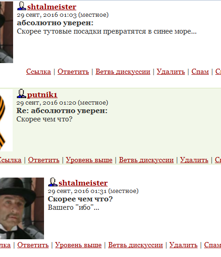Open Ветвь дискуссии under putnik1's comment
Screen dimensions: 221x257
point(146,160)
